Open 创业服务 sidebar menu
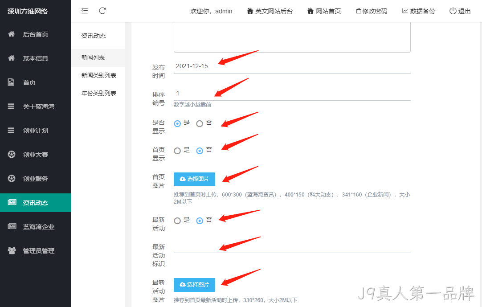 click(x=36, y=178)
